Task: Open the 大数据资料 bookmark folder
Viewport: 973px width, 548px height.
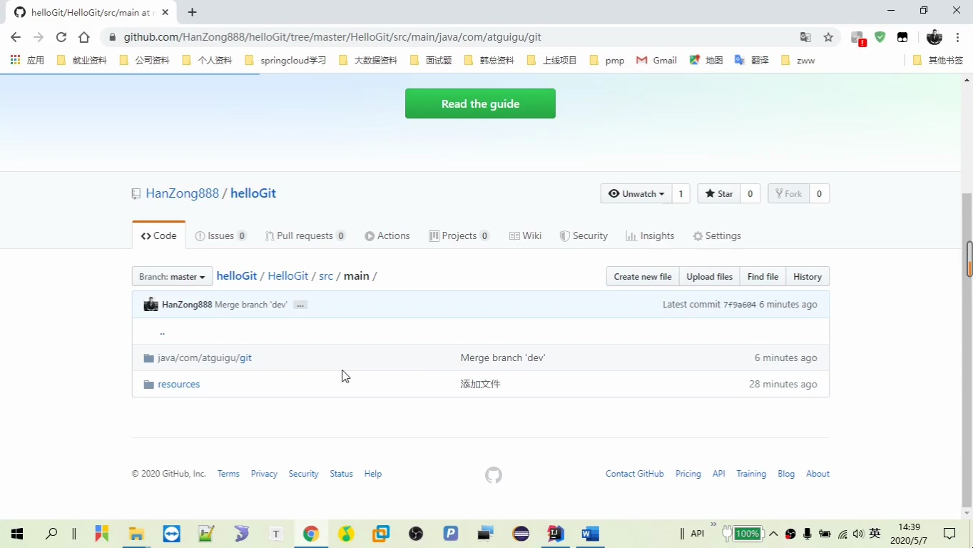Action: pos(368,61)
